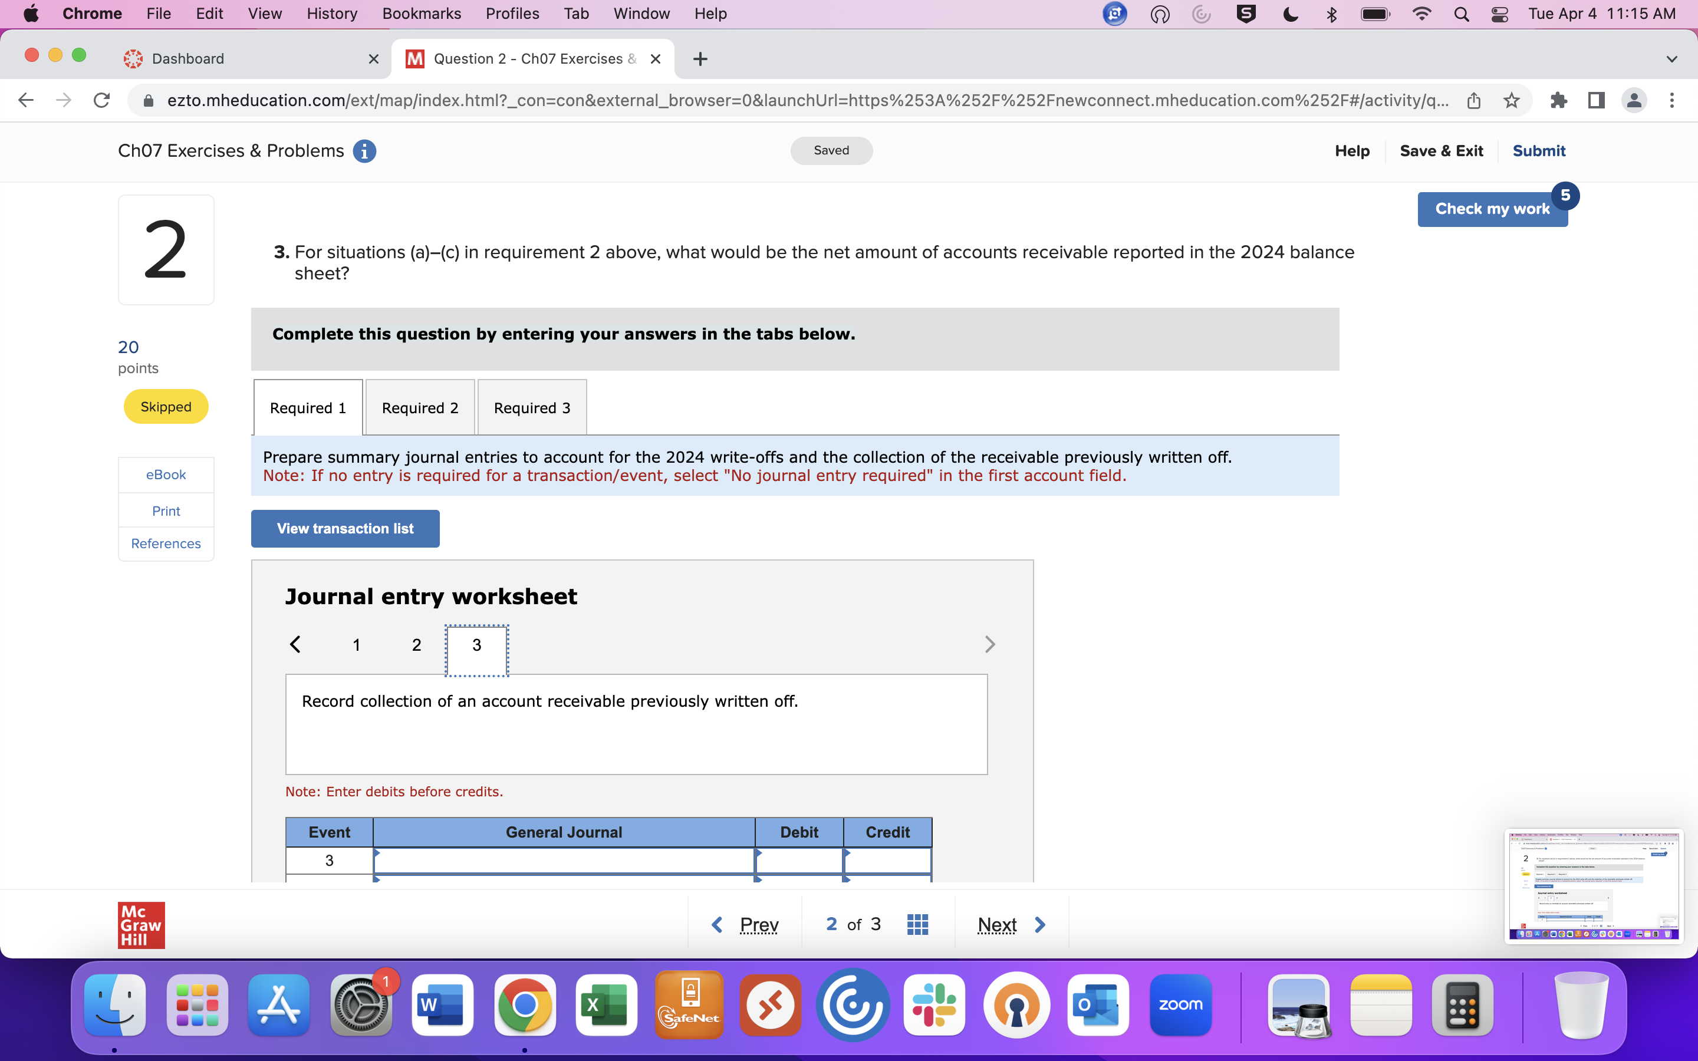Click the screenshot preview thumbnail
Image resolution: width=1698 pixels, height=1061 pixels.
click(1594, 885)
